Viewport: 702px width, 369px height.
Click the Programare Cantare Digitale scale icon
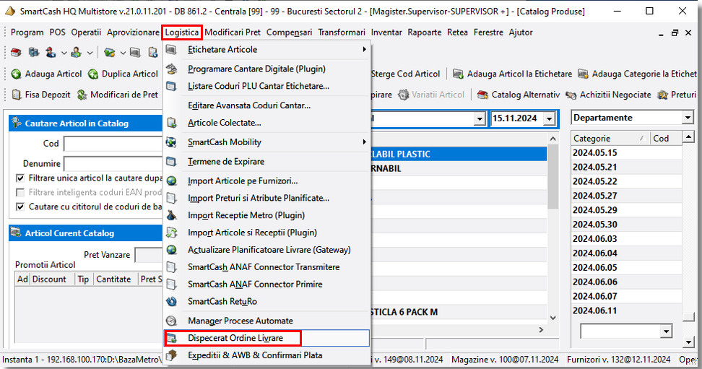pos(171,69)
